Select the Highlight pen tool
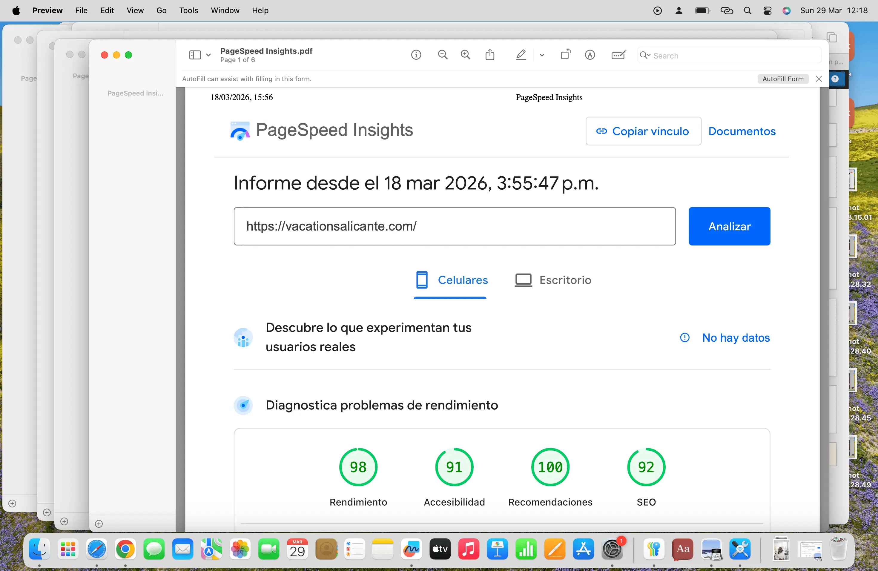The height and width of the screenshot is (571, 878). 521,55
